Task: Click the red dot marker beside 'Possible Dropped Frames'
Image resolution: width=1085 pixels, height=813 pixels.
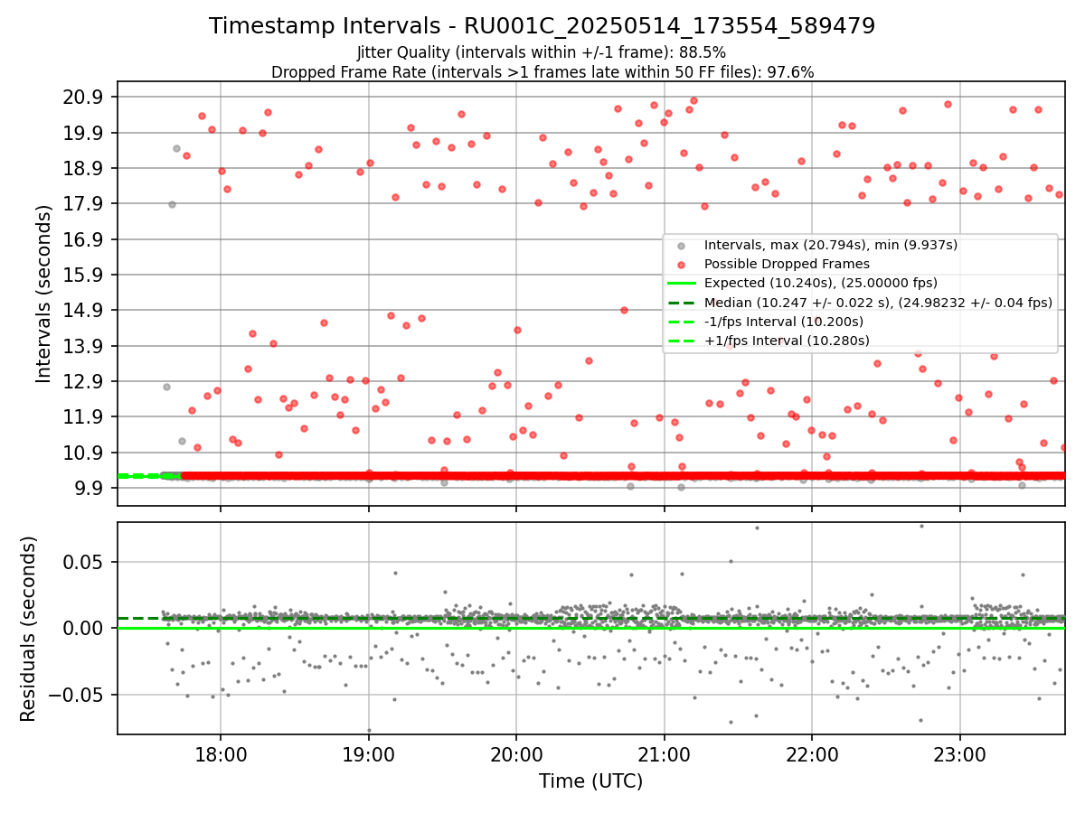Action: tap(681, 265)
